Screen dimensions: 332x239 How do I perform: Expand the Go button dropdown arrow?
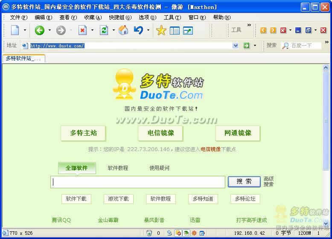click(x=255, y=45)
